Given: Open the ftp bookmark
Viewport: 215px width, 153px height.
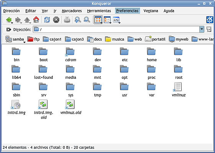Looking at the screenshot, I should (x=33, y=39).
